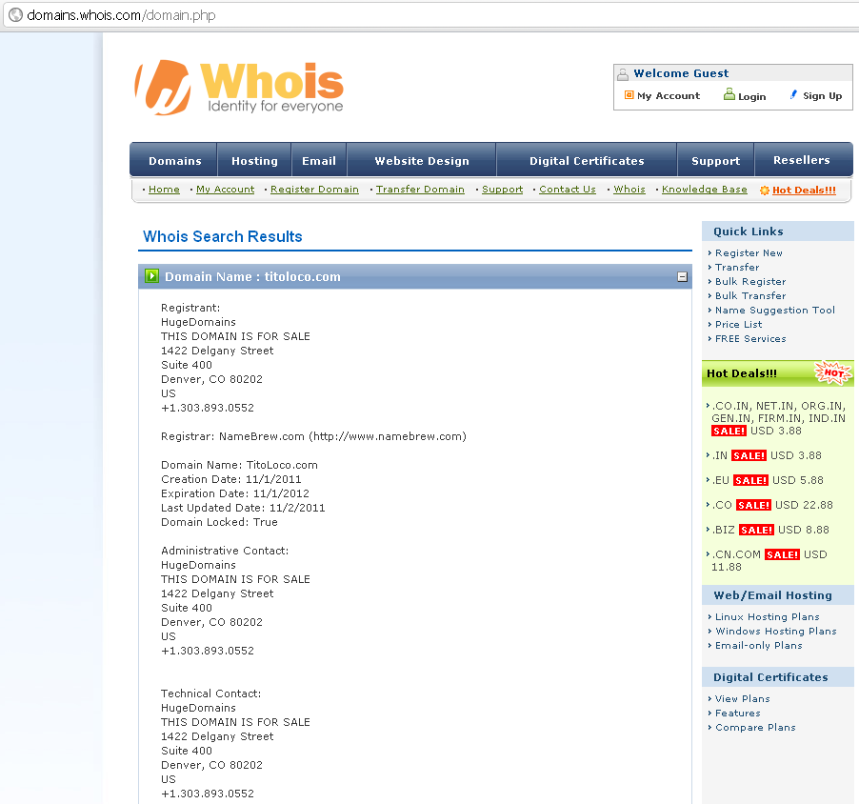Select Bulk Register in Quick Links
Image resolution: width=859 pixels, height=804 pixels.
750,281
